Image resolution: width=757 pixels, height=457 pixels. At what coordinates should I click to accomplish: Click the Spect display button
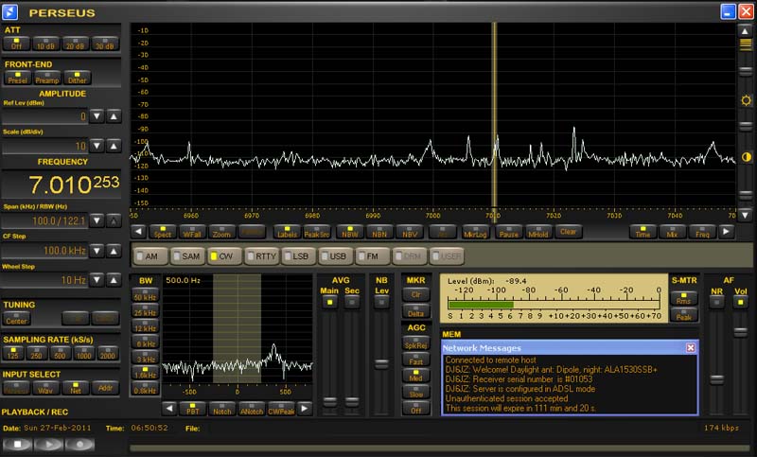tap(163, 232)
